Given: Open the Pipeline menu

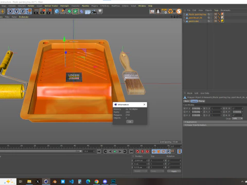Looking at the screenshot, I should click(85, 6).
